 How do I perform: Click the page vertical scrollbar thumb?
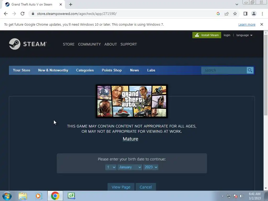[x=266, y=75]
